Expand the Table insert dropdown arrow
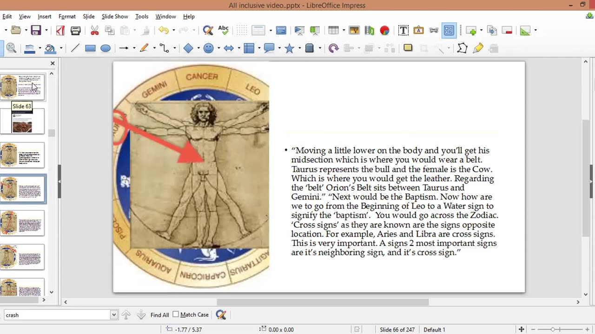 [x=343, y=31]
